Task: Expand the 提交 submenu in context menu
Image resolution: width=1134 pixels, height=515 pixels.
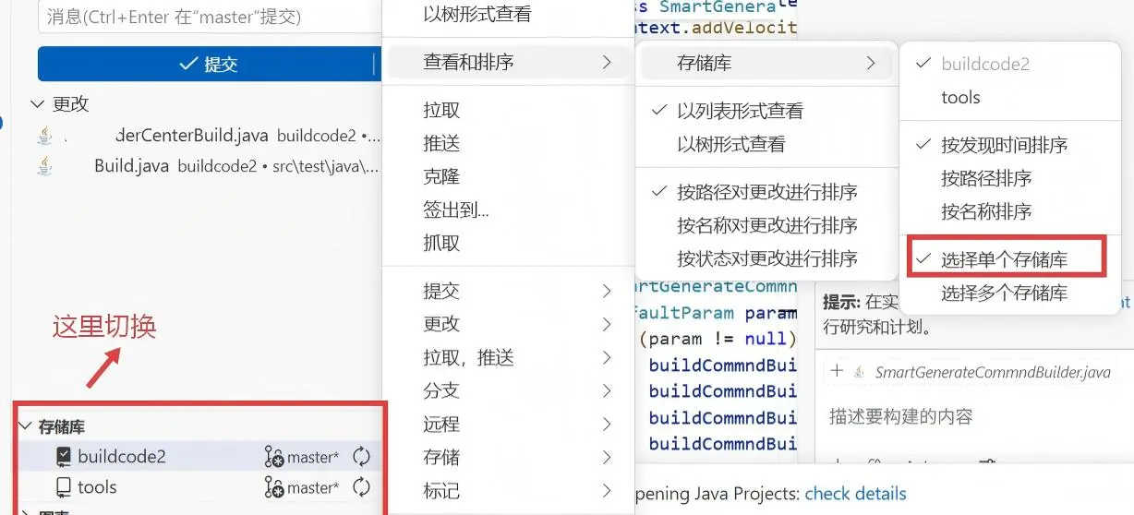Action: (507, 291)
